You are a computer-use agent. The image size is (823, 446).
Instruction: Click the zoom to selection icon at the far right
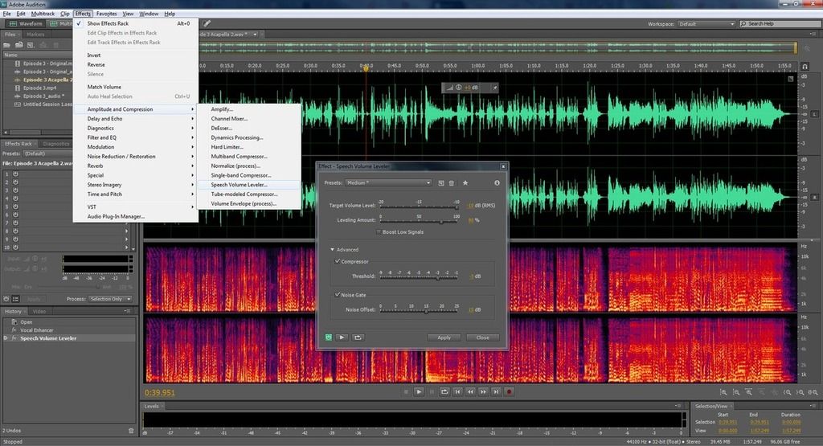(x=813, y=392)
